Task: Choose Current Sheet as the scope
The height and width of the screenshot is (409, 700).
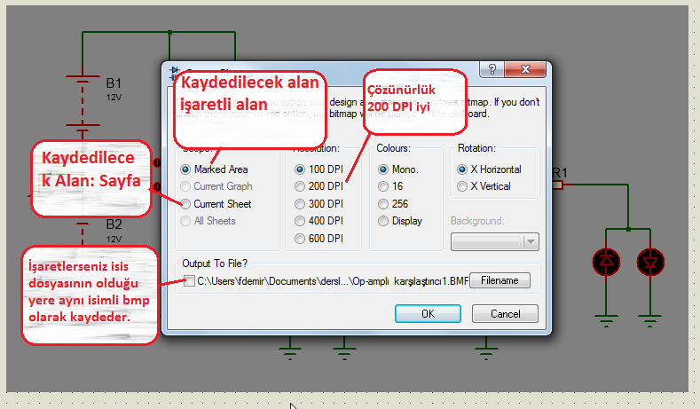Action: pos(185,204)
